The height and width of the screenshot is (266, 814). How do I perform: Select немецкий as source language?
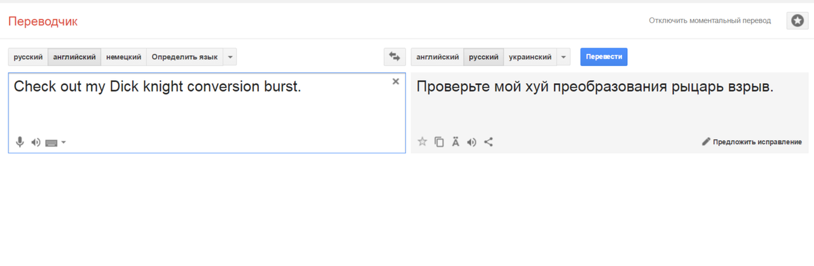pyautogui.click(x=123, y=57)
